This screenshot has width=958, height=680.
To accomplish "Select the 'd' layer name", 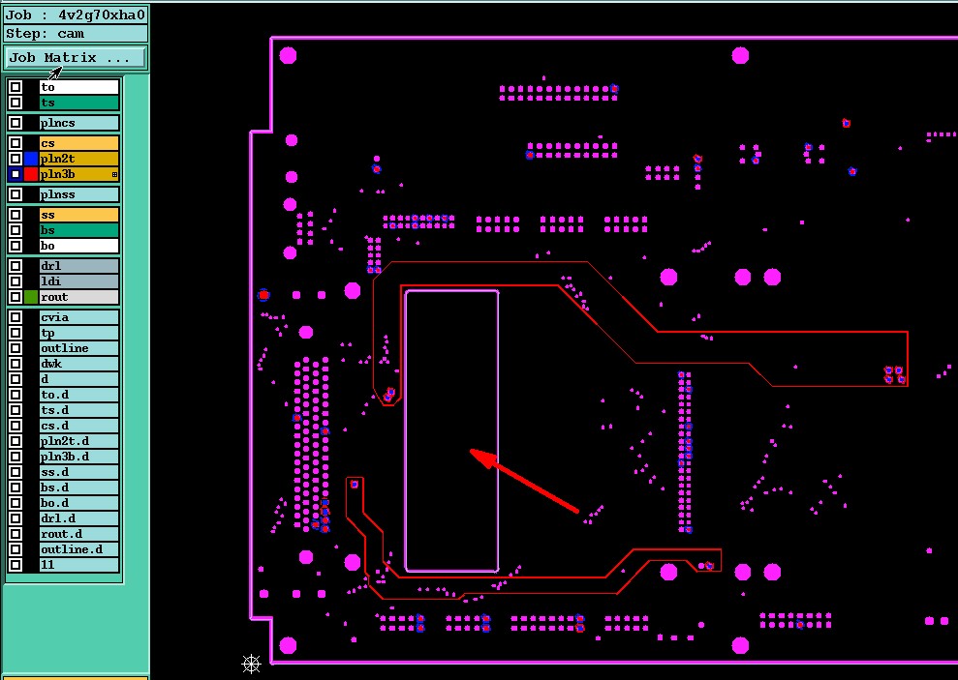I will click(78, 379).
